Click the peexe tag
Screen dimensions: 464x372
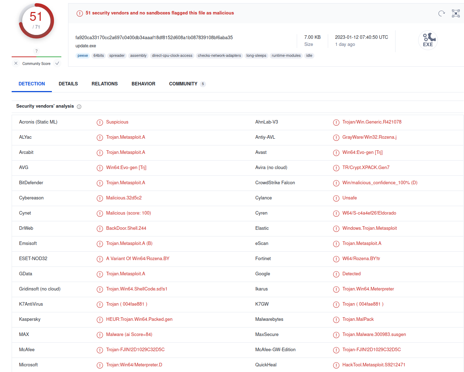coord(83,56)
